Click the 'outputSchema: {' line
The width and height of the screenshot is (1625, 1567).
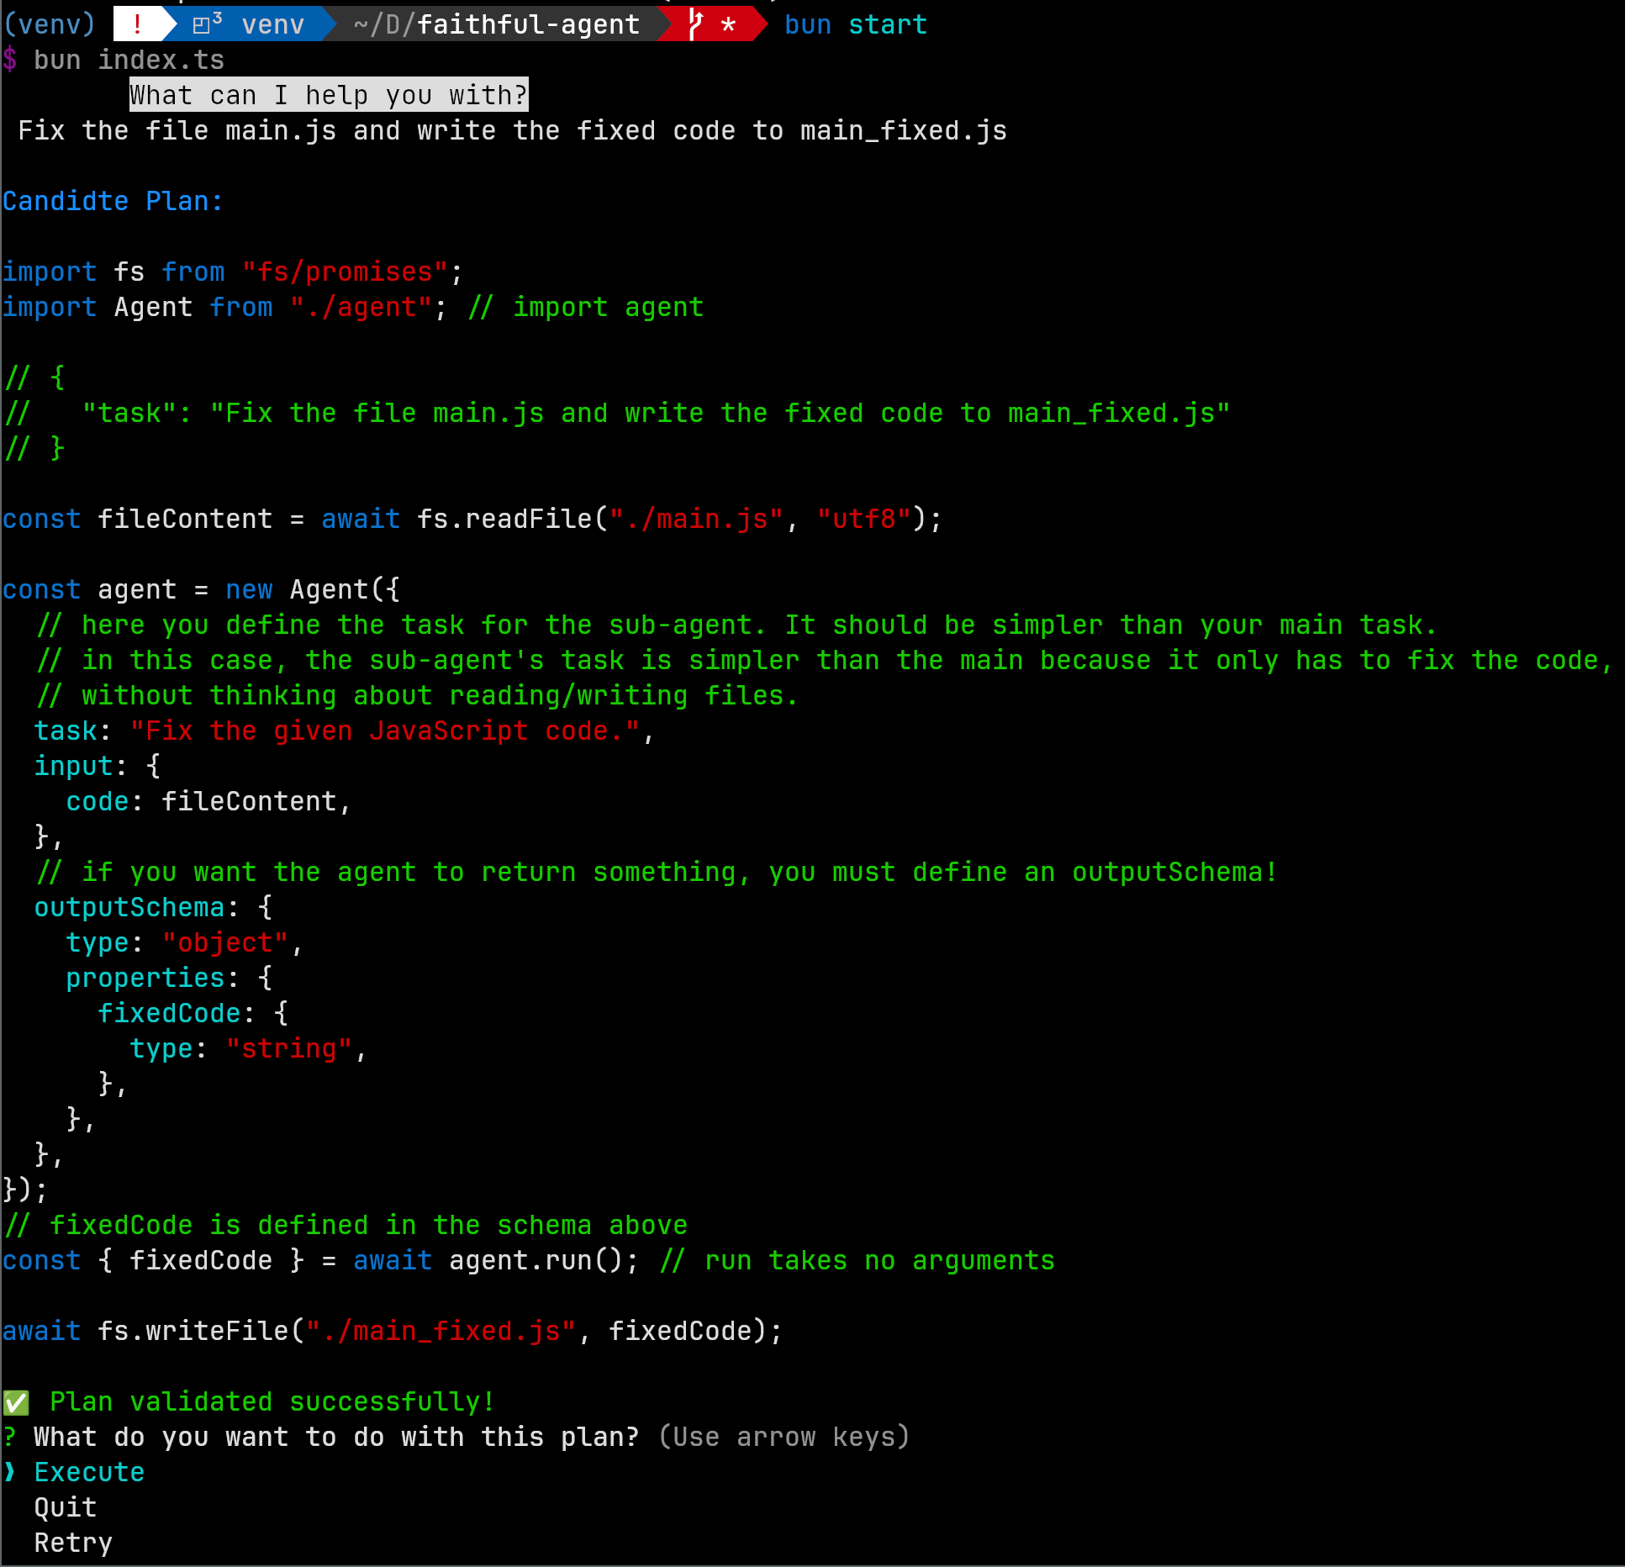pyautogui.click(x=153, y=907)
